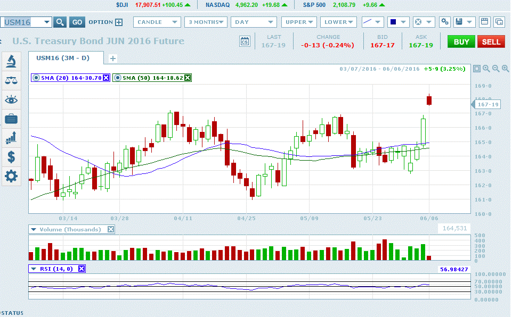
Task: Click the balance scales icon in sidebar
Action: point(11,80)
